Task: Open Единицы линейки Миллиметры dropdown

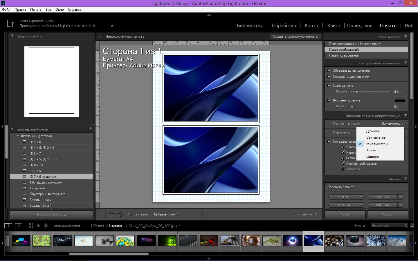Action: 392,124
